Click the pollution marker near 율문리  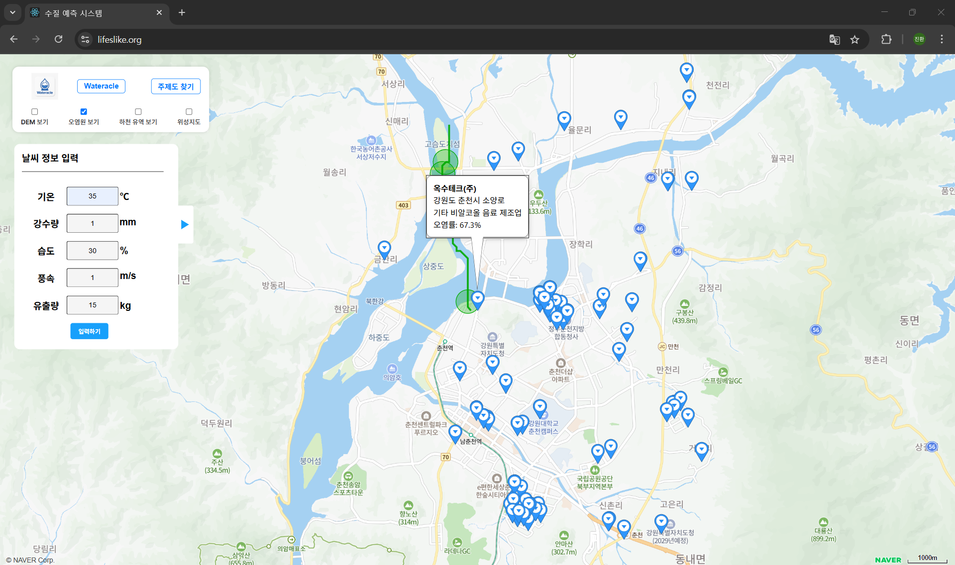pyautogui.click(x=564, y=121)
